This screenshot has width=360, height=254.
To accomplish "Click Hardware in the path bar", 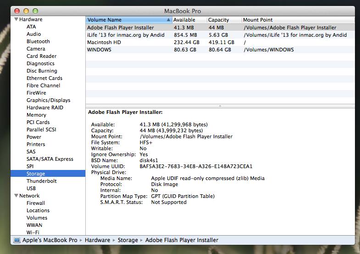I will (x=98, y=240).
